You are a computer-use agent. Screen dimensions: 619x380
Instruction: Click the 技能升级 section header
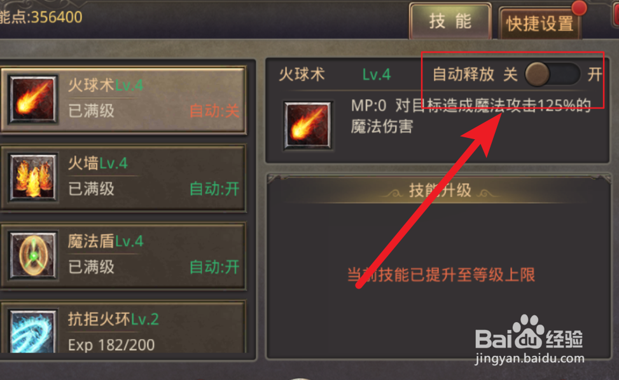click(440, 191)
